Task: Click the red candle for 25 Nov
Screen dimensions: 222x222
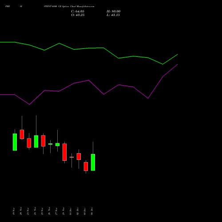Action: (43, 141)
